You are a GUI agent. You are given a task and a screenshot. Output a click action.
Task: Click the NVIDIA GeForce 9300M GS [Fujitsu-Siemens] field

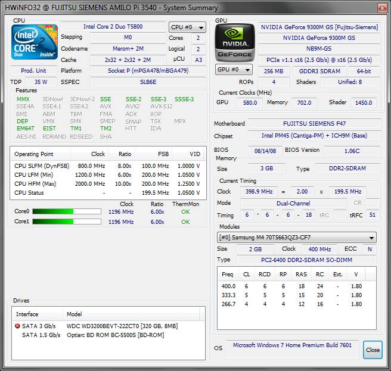(x=319, y=27)
